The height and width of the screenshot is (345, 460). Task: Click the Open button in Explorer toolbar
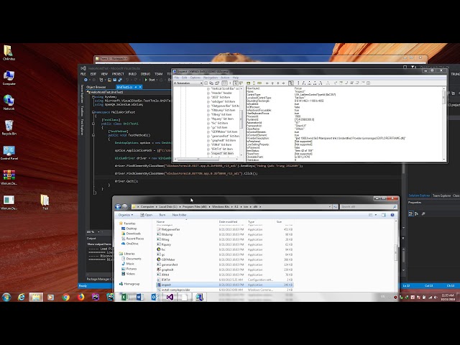[x=146, y=215]
